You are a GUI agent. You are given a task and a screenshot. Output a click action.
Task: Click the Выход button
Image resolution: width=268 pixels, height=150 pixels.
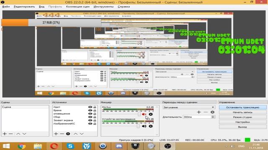tap(242, 127)
